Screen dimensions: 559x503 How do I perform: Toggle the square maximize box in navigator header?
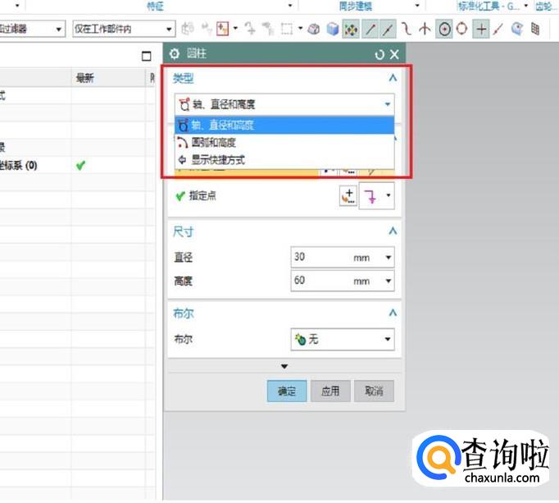(147, 56)
